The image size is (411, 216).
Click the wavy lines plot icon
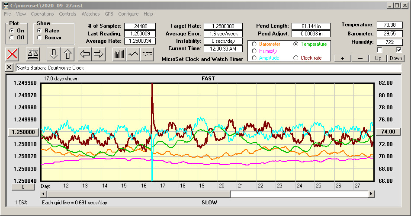(148, 54)
